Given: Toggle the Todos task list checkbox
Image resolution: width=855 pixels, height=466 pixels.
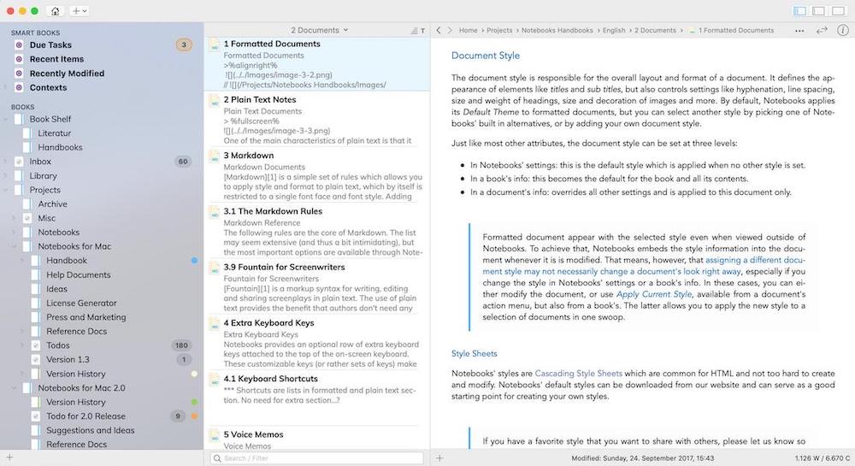Looking at the screenshot, I should (36, 345).
